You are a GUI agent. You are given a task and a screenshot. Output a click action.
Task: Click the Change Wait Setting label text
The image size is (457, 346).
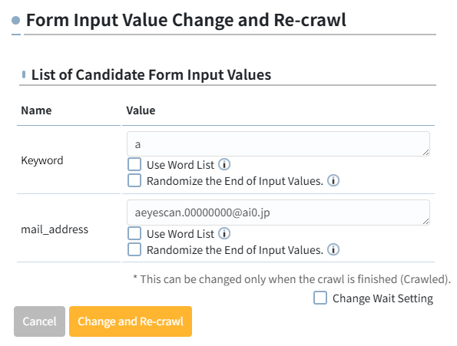(382, 298)
